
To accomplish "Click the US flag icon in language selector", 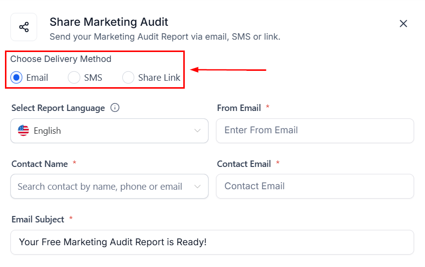I will tap(23, 130).
